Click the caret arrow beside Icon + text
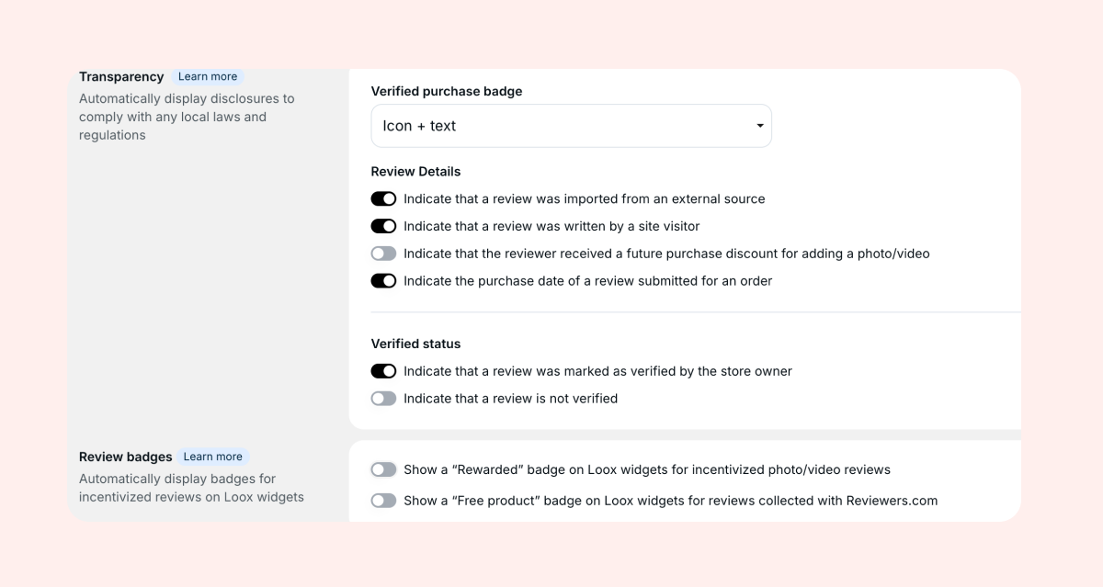The height and width of the screenshot is (587, 1103). click(x=760, y=126)
